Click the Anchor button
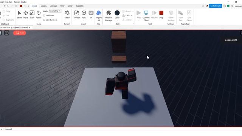242x136 pixels. [x=127, y=20]
